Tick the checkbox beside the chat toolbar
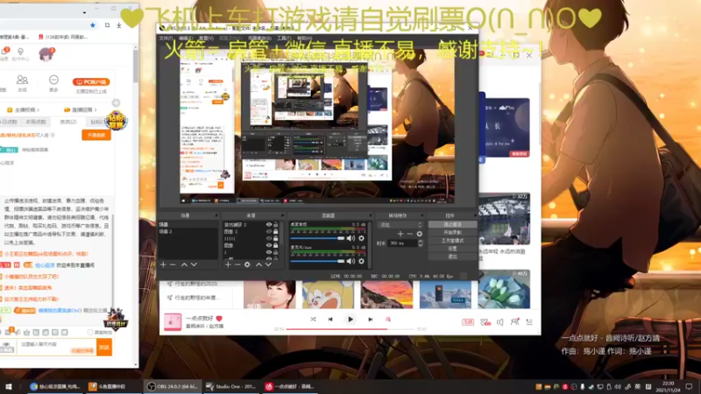The width and height of the screenshot is (701, 394). click(x=90, y=333)
